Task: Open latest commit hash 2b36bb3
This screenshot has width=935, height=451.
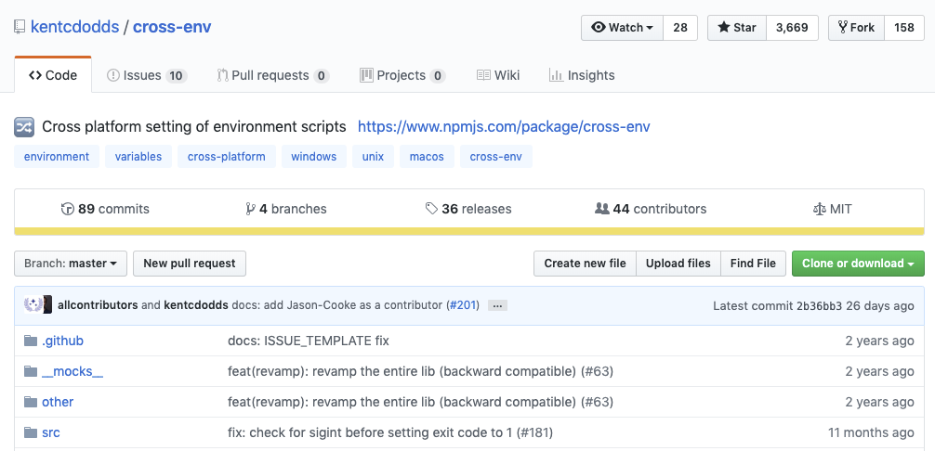Action: coord(820,306)
